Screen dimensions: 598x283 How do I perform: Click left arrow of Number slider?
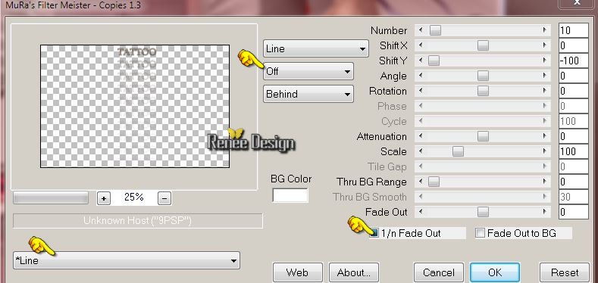tap(421, 30)
